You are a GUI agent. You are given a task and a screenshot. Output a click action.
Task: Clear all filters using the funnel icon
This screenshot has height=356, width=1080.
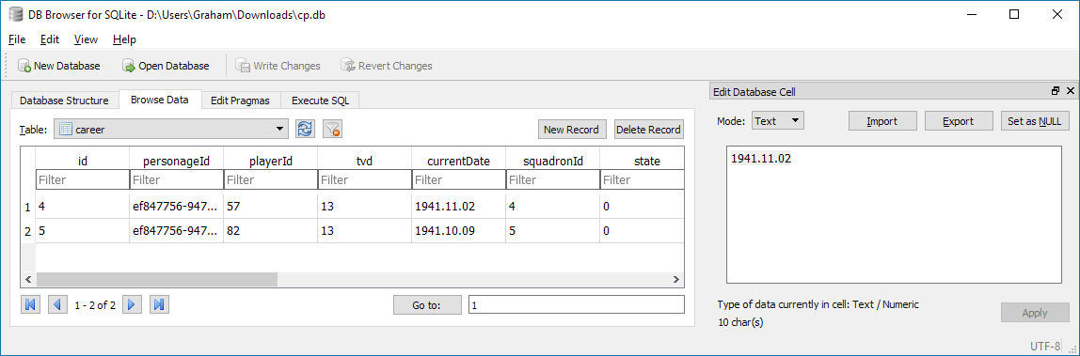click(x=333, y=130)
